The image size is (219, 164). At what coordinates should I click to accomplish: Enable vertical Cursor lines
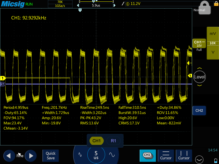point(184,156)
